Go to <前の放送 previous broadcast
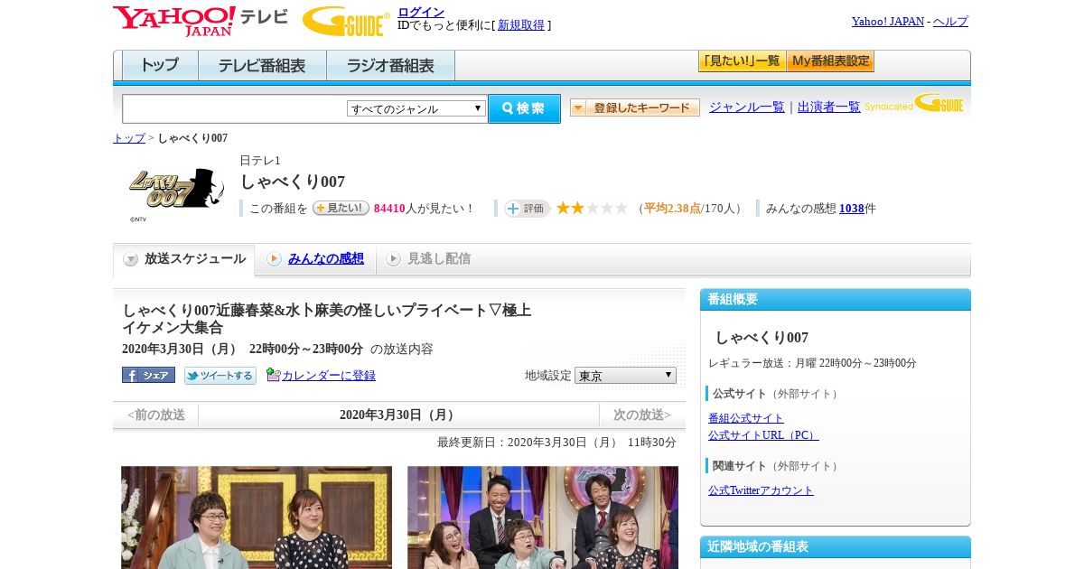The image size is (1084, 569). pyautogui.click(x=156, y=415)
